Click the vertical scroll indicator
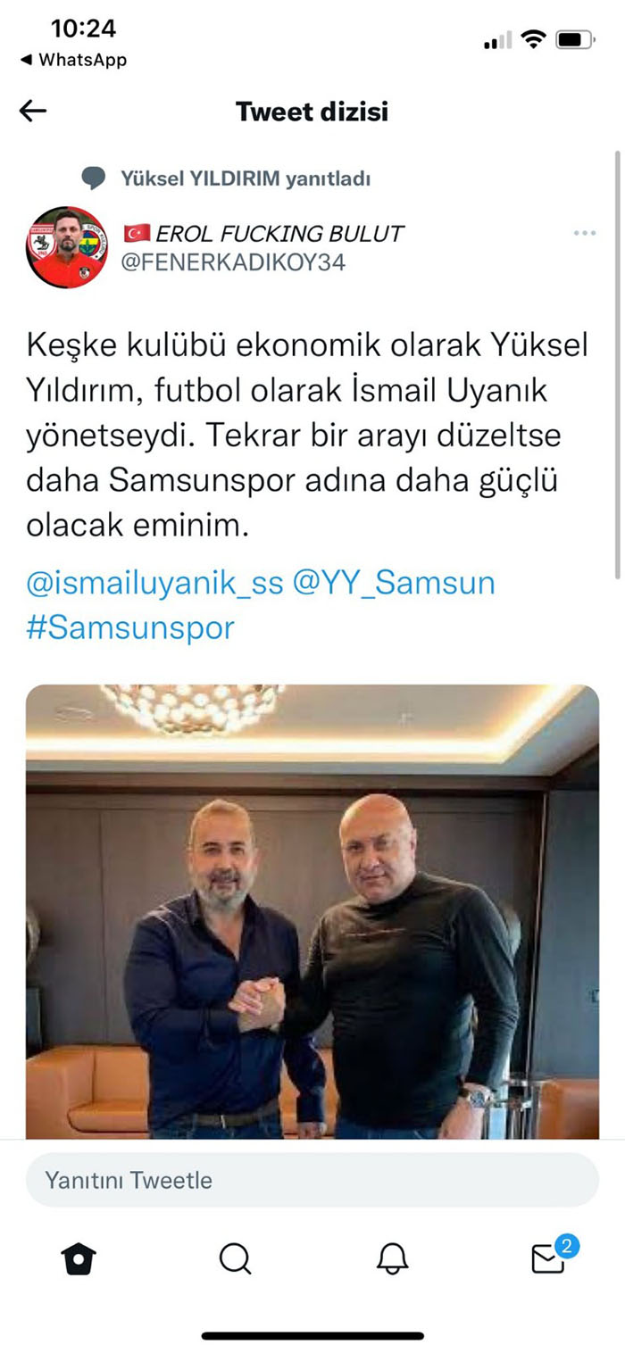The width and height of the screenshot is (625, 1353). pyautogui.click(x=617, y=366)
